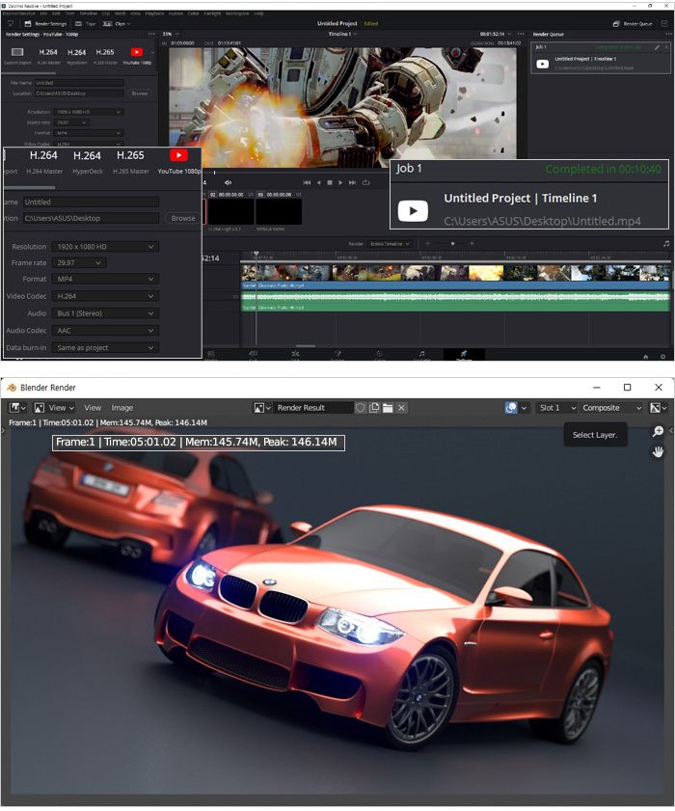675x811 pixels.
Task: Click the Tape button in DaVinci toolbar
Action: coord(86,24)
